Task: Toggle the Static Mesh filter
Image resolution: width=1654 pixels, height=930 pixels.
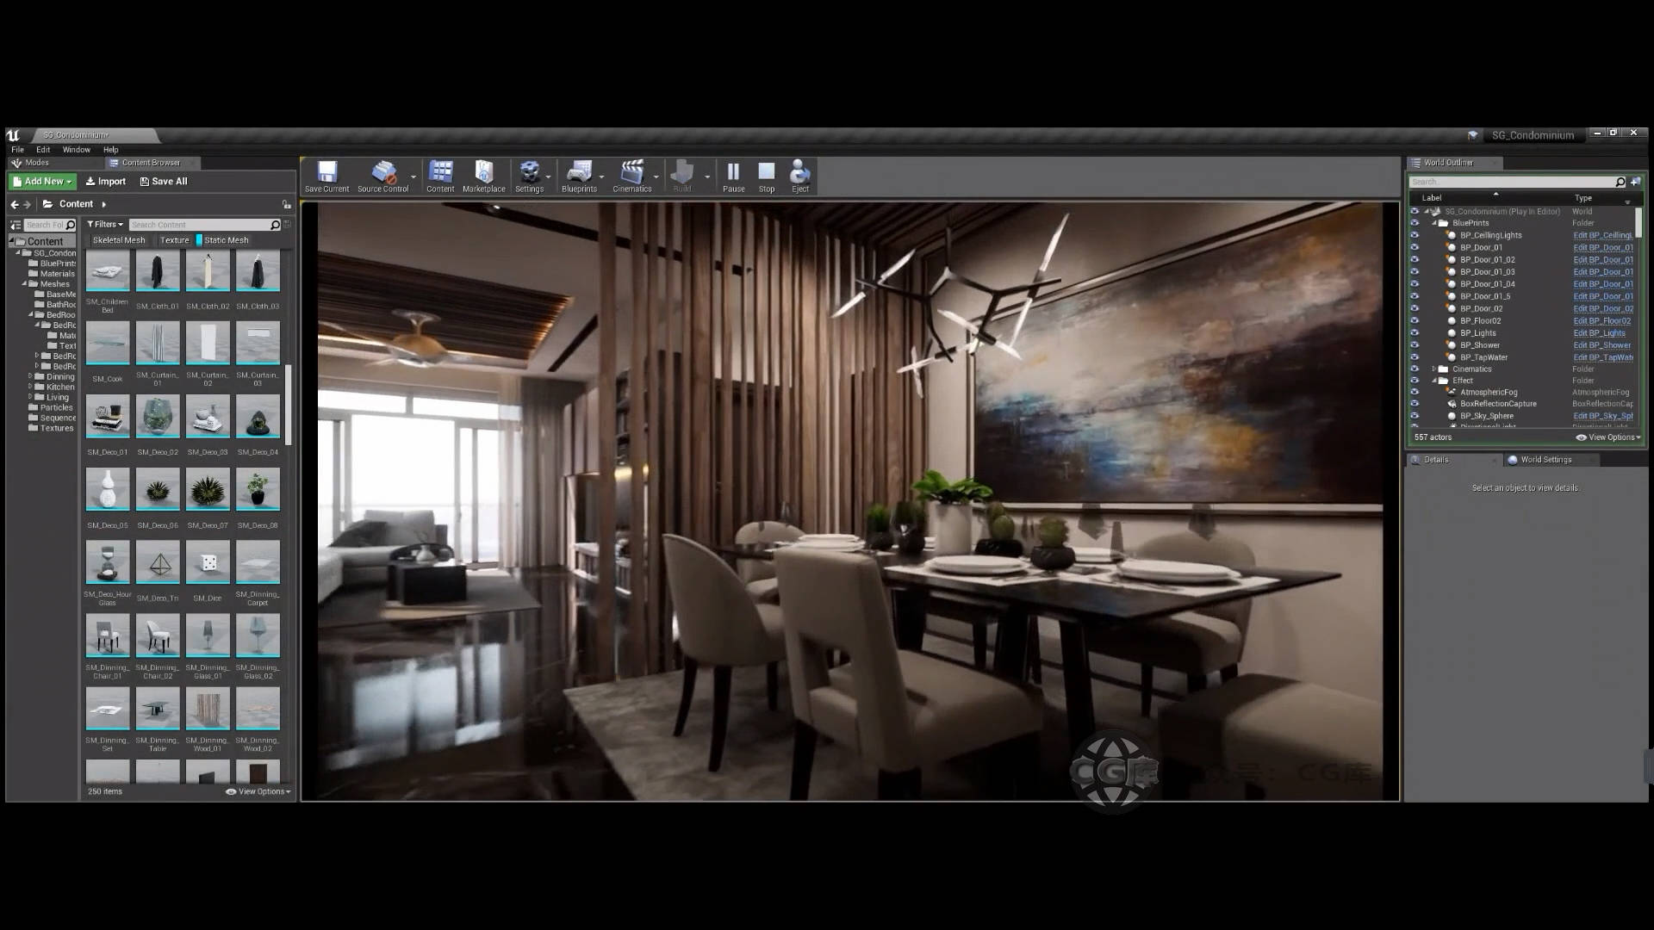Action: coord(225,240)
